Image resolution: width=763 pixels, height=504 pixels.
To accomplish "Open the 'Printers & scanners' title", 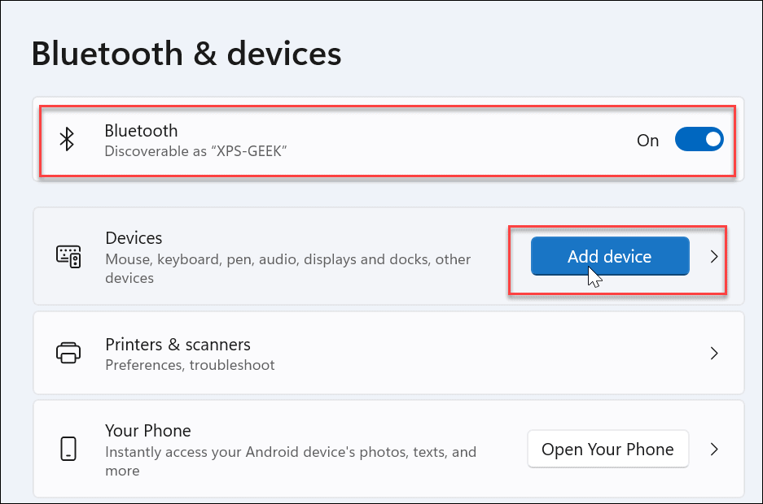I will click(178, 344).
